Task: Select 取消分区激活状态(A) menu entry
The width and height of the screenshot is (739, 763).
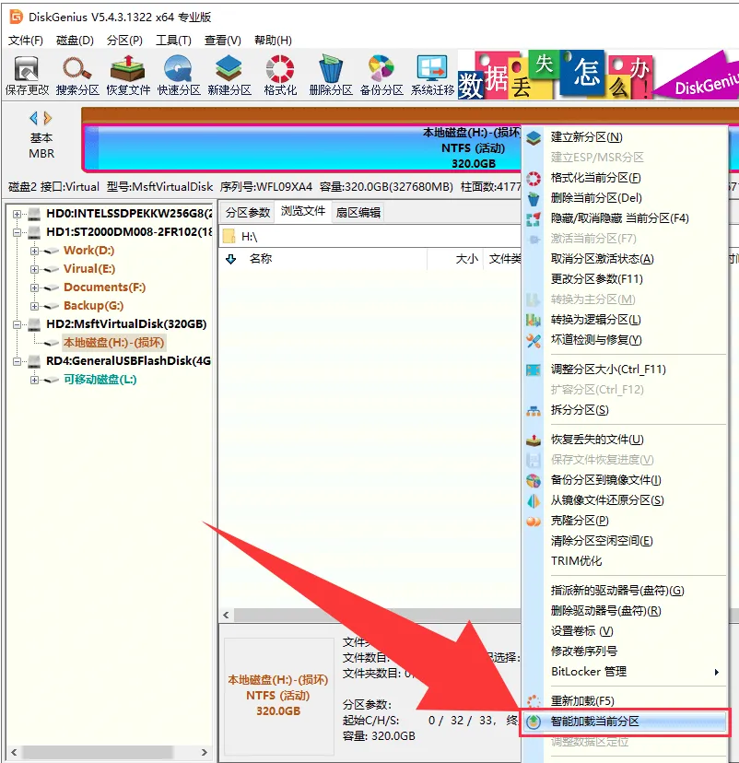Action: [x=625, y=259]
